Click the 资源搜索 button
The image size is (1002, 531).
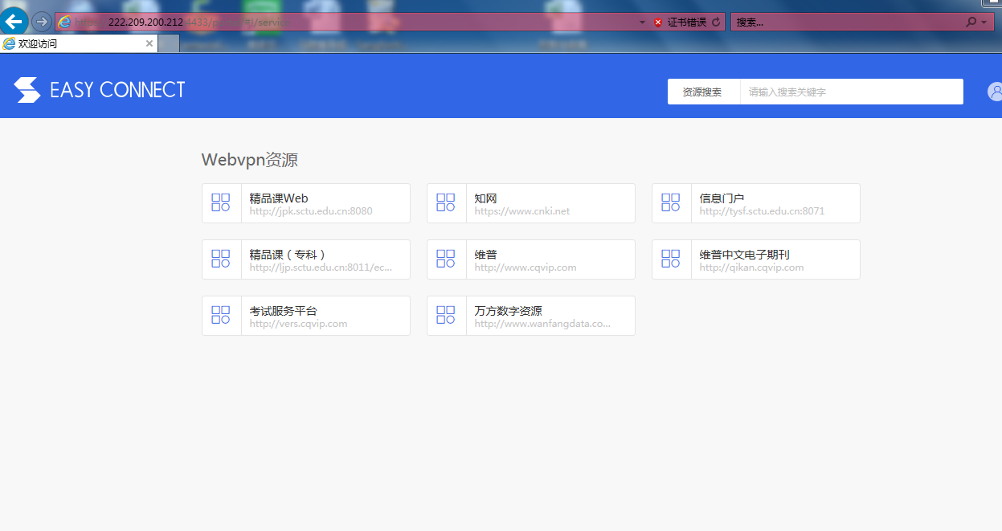702,92
